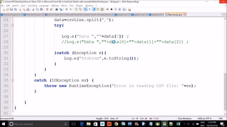
Task: Open the Settings menu
Action: (55, 6)
